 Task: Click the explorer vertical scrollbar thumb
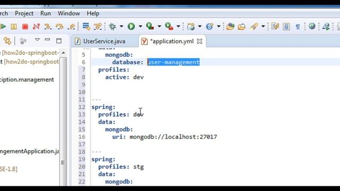click(63, 121)
